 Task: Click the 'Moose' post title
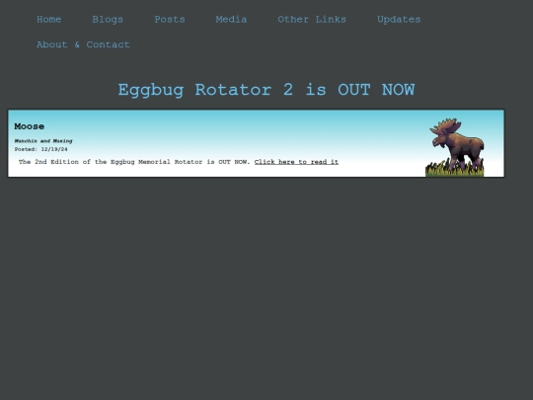30,126
